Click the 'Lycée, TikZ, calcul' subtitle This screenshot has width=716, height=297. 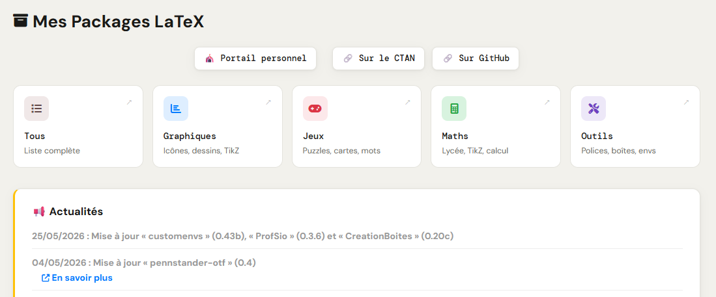[x=475, y=151]
